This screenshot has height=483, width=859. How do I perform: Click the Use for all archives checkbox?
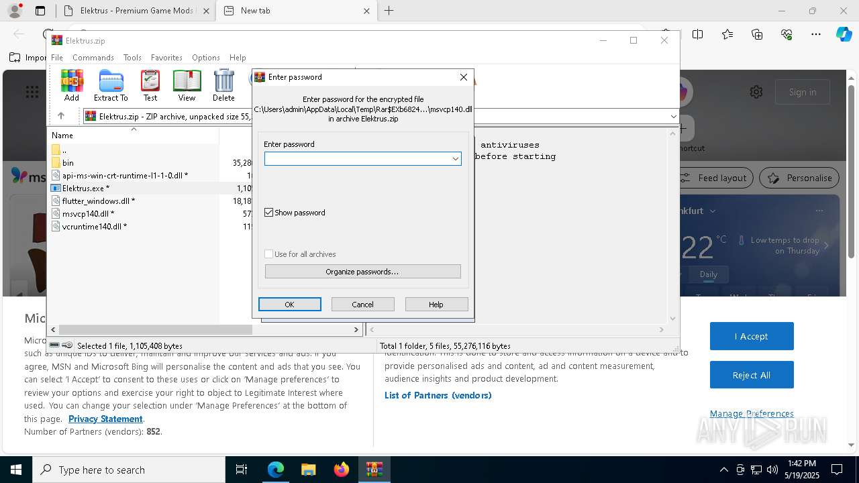[269, 254]
